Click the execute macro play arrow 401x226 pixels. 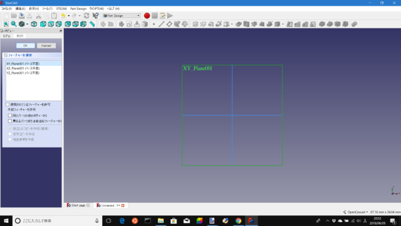coord(170,16)
